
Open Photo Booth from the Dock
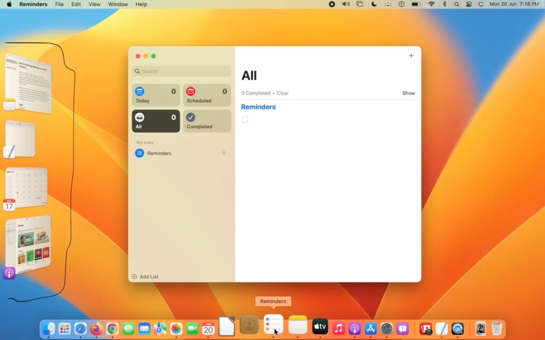pos(425,328)
